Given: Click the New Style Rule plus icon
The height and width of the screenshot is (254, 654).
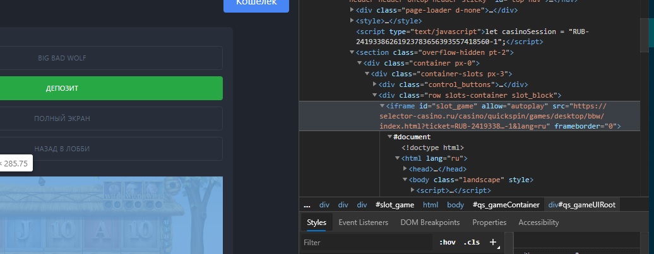Looking at the screenshot, I should (493, 242).
